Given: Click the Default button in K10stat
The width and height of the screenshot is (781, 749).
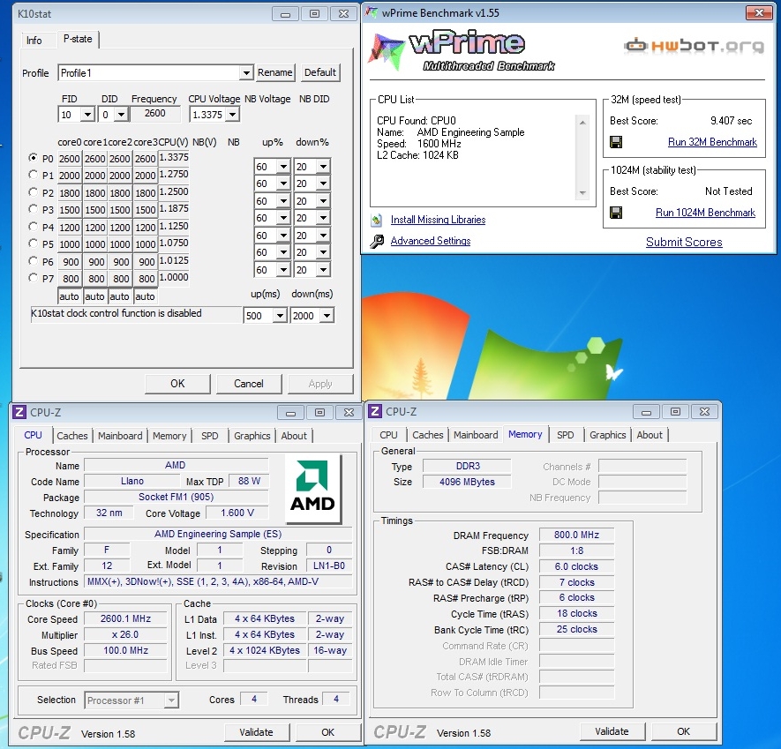Looking at the screenshot, I should click(320, 72).
